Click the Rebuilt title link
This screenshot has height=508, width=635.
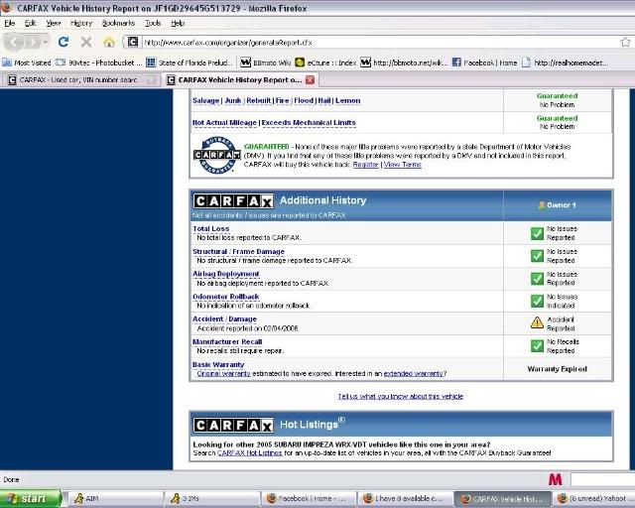click(258, 100)
